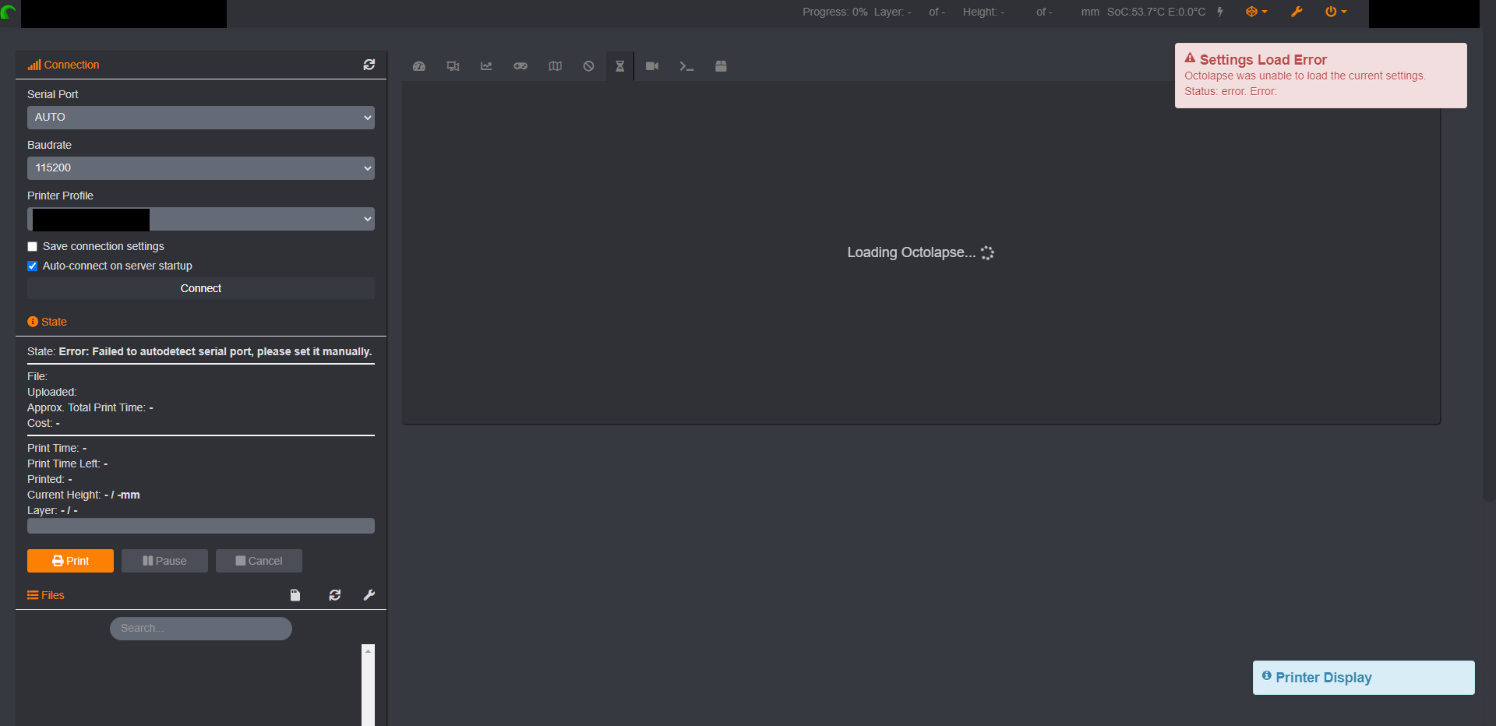
Task: Open the dashboard gauge tab
Action: click(x=419, y=66)
